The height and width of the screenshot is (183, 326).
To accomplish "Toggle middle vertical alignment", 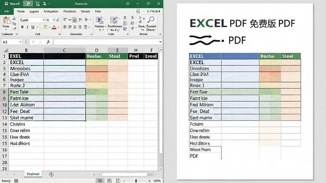I will pos(70,20).
